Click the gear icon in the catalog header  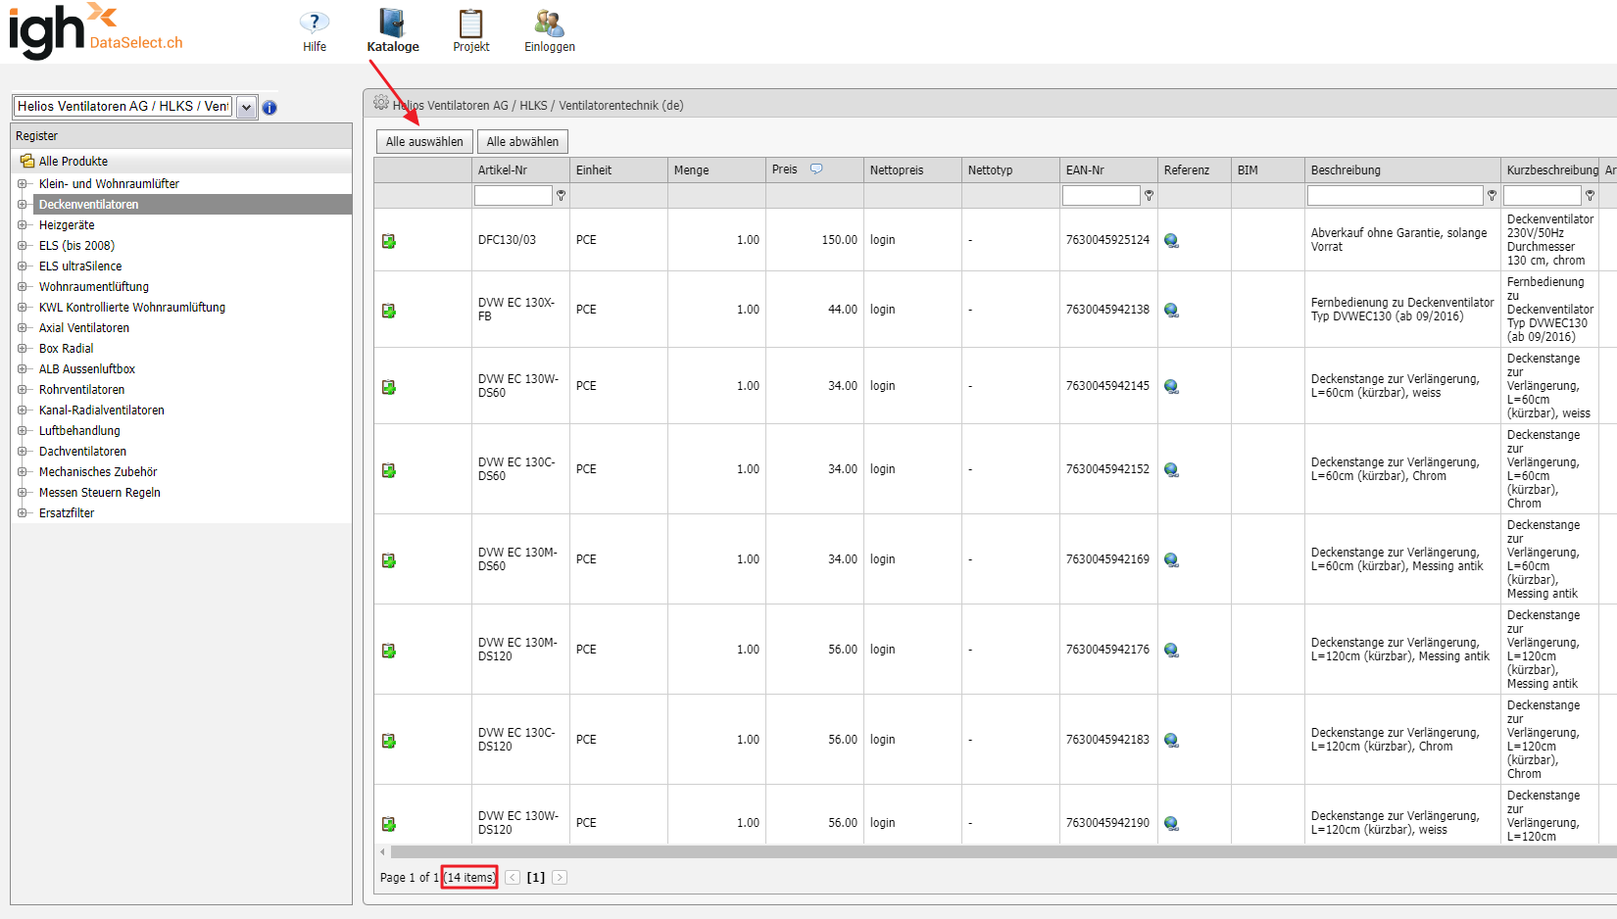(381, 103)
